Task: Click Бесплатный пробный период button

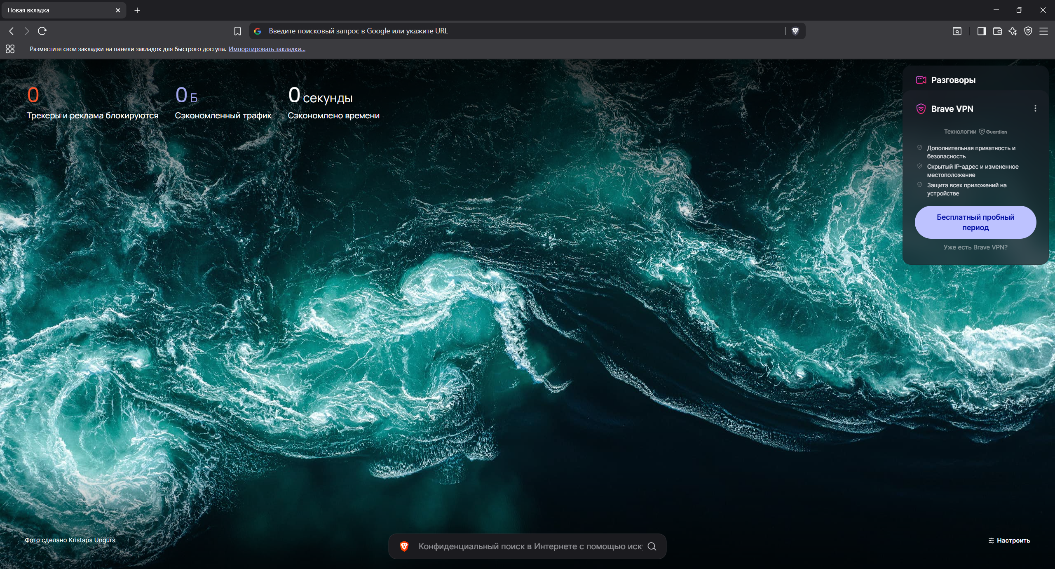Action: 975,222
